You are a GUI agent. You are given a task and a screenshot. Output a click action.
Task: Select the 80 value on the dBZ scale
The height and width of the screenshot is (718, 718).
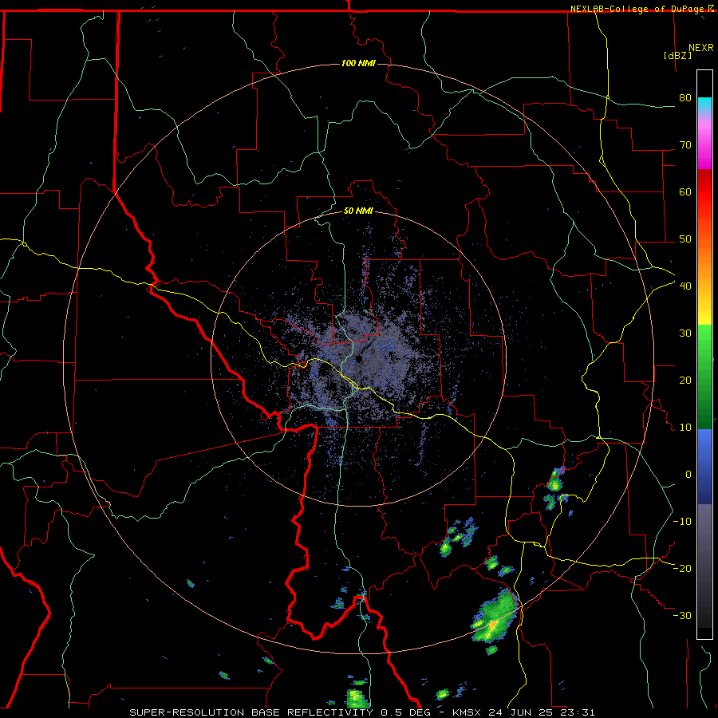(x=685, y=97)
